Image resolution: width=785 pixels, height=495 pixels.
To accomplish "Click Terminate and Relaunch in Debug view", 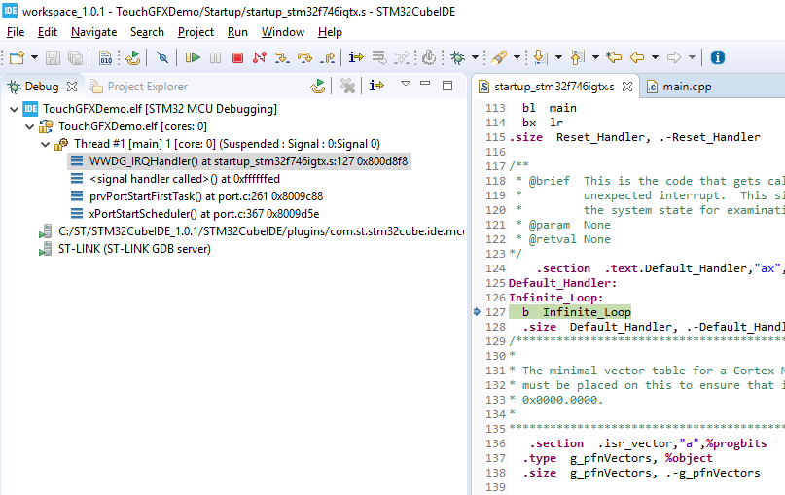I will pyautogui.click(x=318, y=87).
